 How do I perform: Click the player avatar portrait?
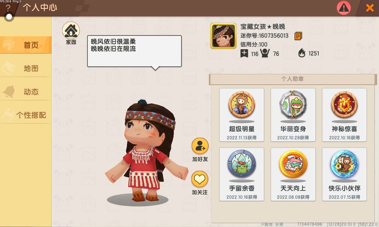point(223,36)
